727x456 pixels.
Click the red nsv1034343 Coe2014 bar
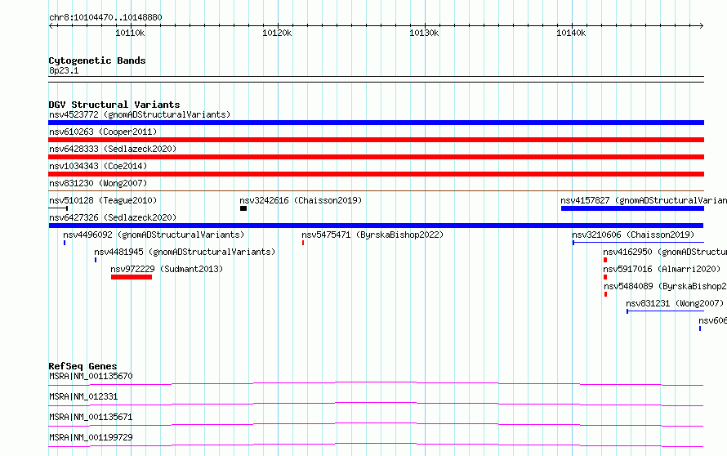coord(376,174)
